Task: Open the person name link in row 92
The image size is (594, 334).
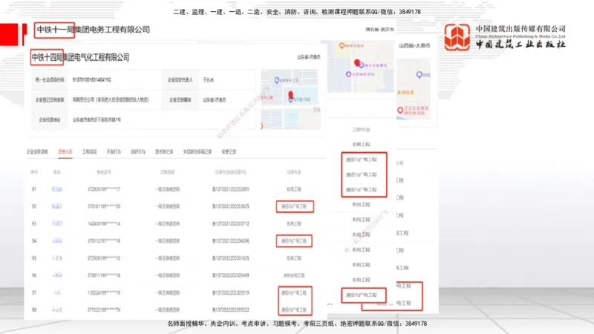Action: 57,206
